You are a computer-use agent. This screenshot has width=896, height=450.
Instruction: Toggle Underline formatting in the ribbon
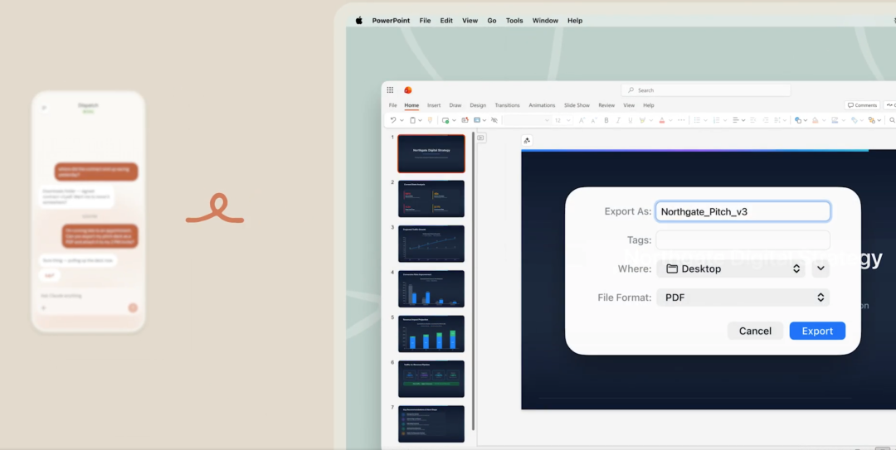(x=630, y=120)
